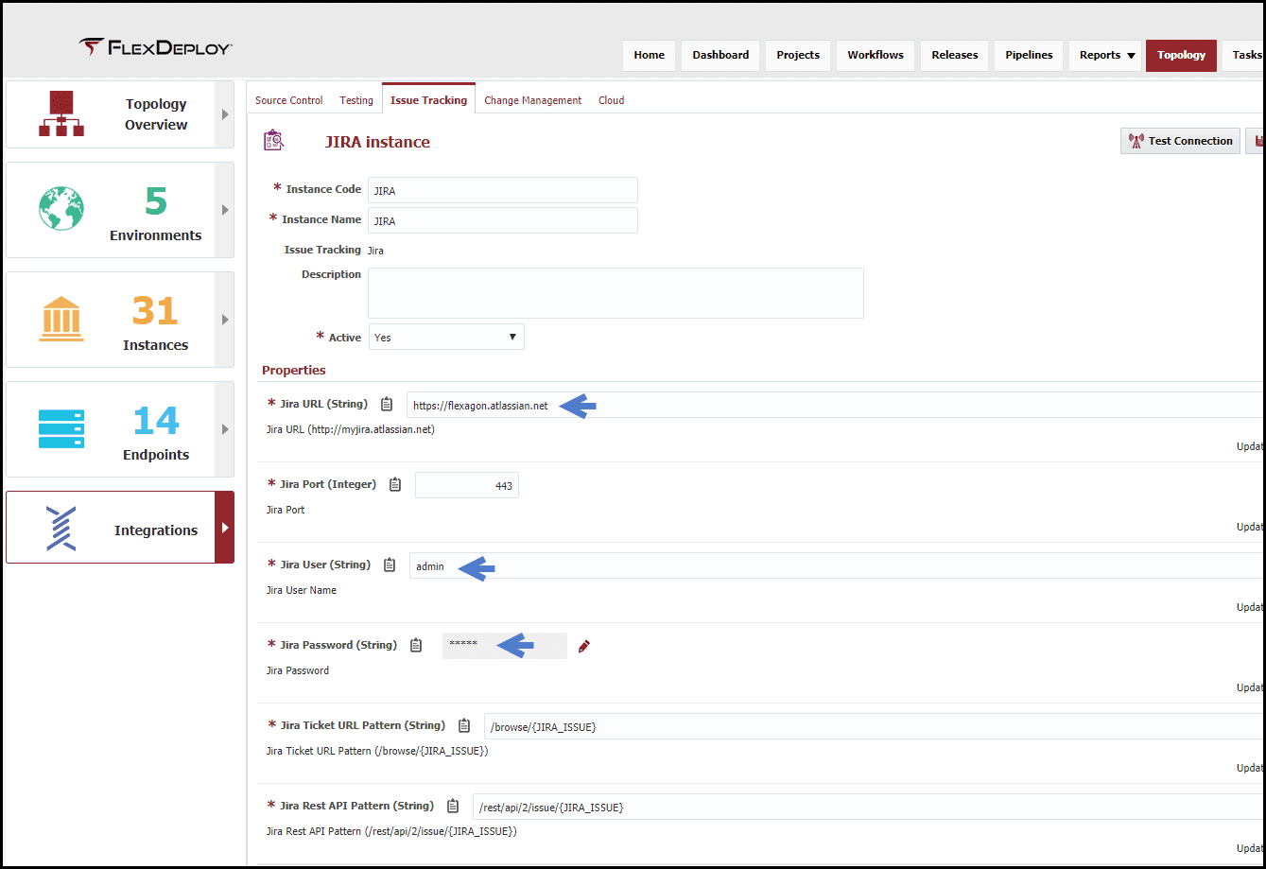Click clipboard icon beside Jira Rest API Pattern
The image size is (1266, 869).
(x=453, y=806)
